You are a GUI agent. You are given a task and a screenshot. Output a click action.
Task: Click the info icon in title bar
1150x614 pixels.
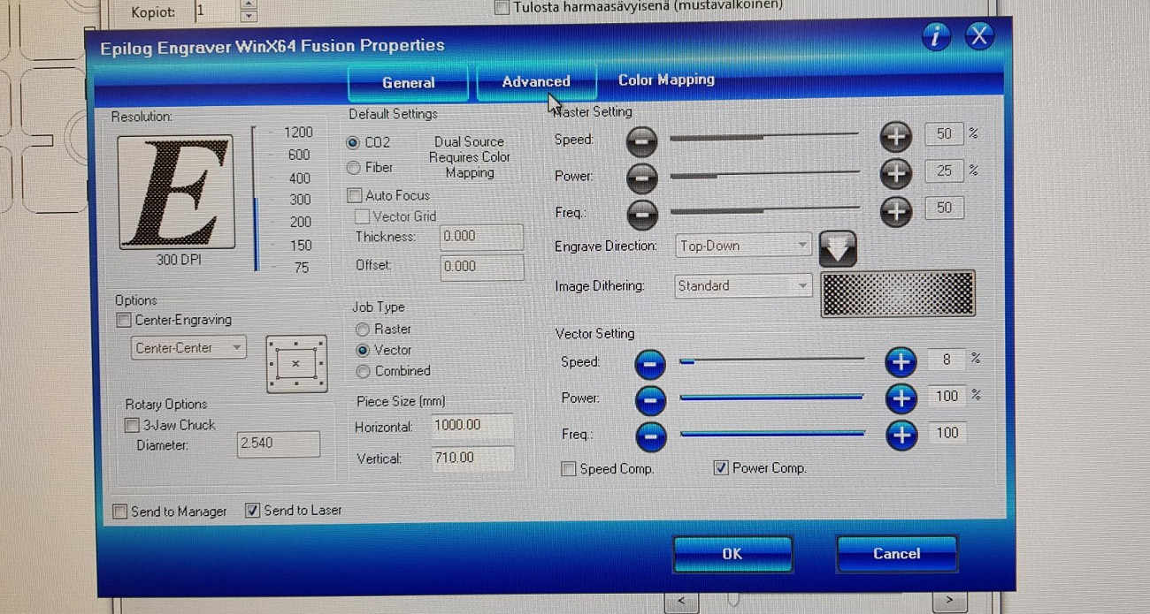tap(935, 36)
